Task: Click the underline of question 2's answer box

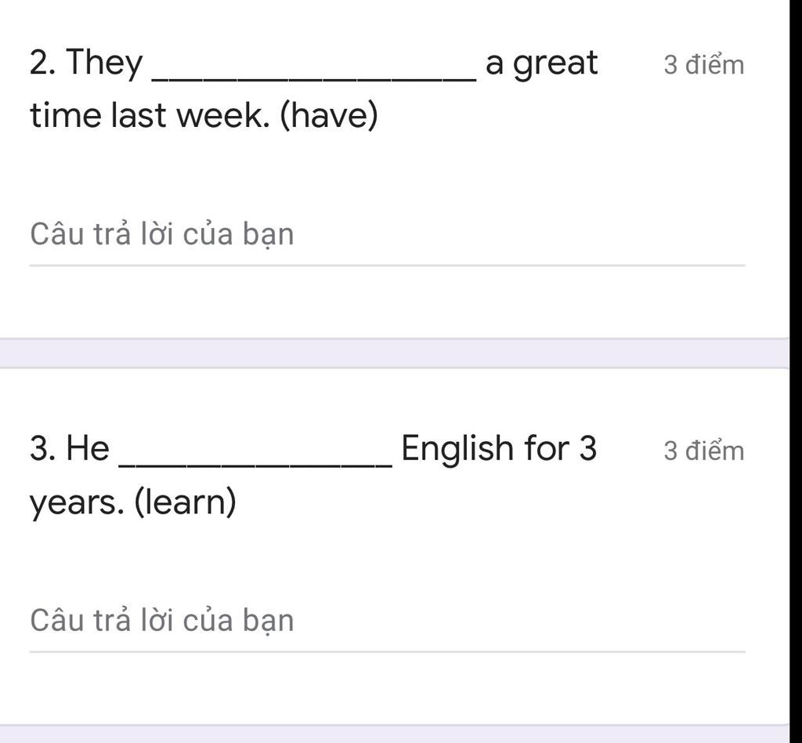Action: point(387,266)
